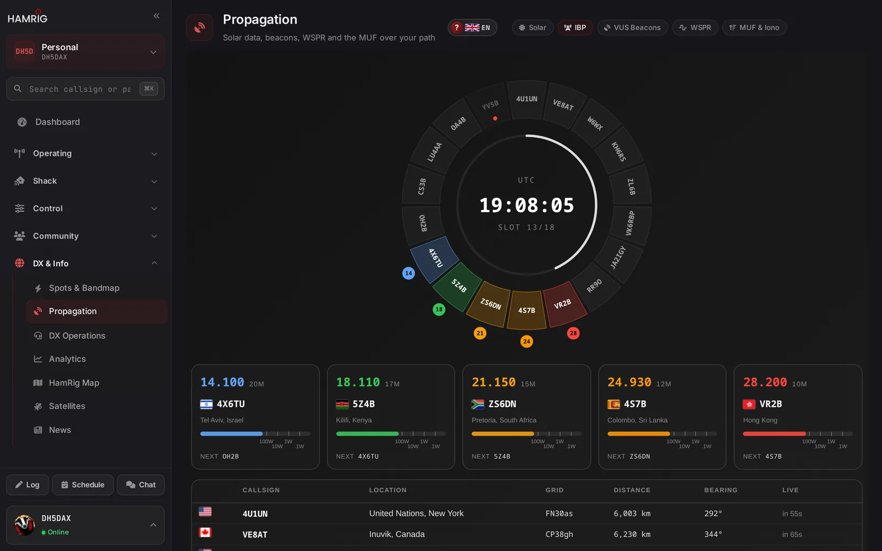Screen dimensions: 882x551
Task: Click the red 28 band badge
Action: coord(573,333)
